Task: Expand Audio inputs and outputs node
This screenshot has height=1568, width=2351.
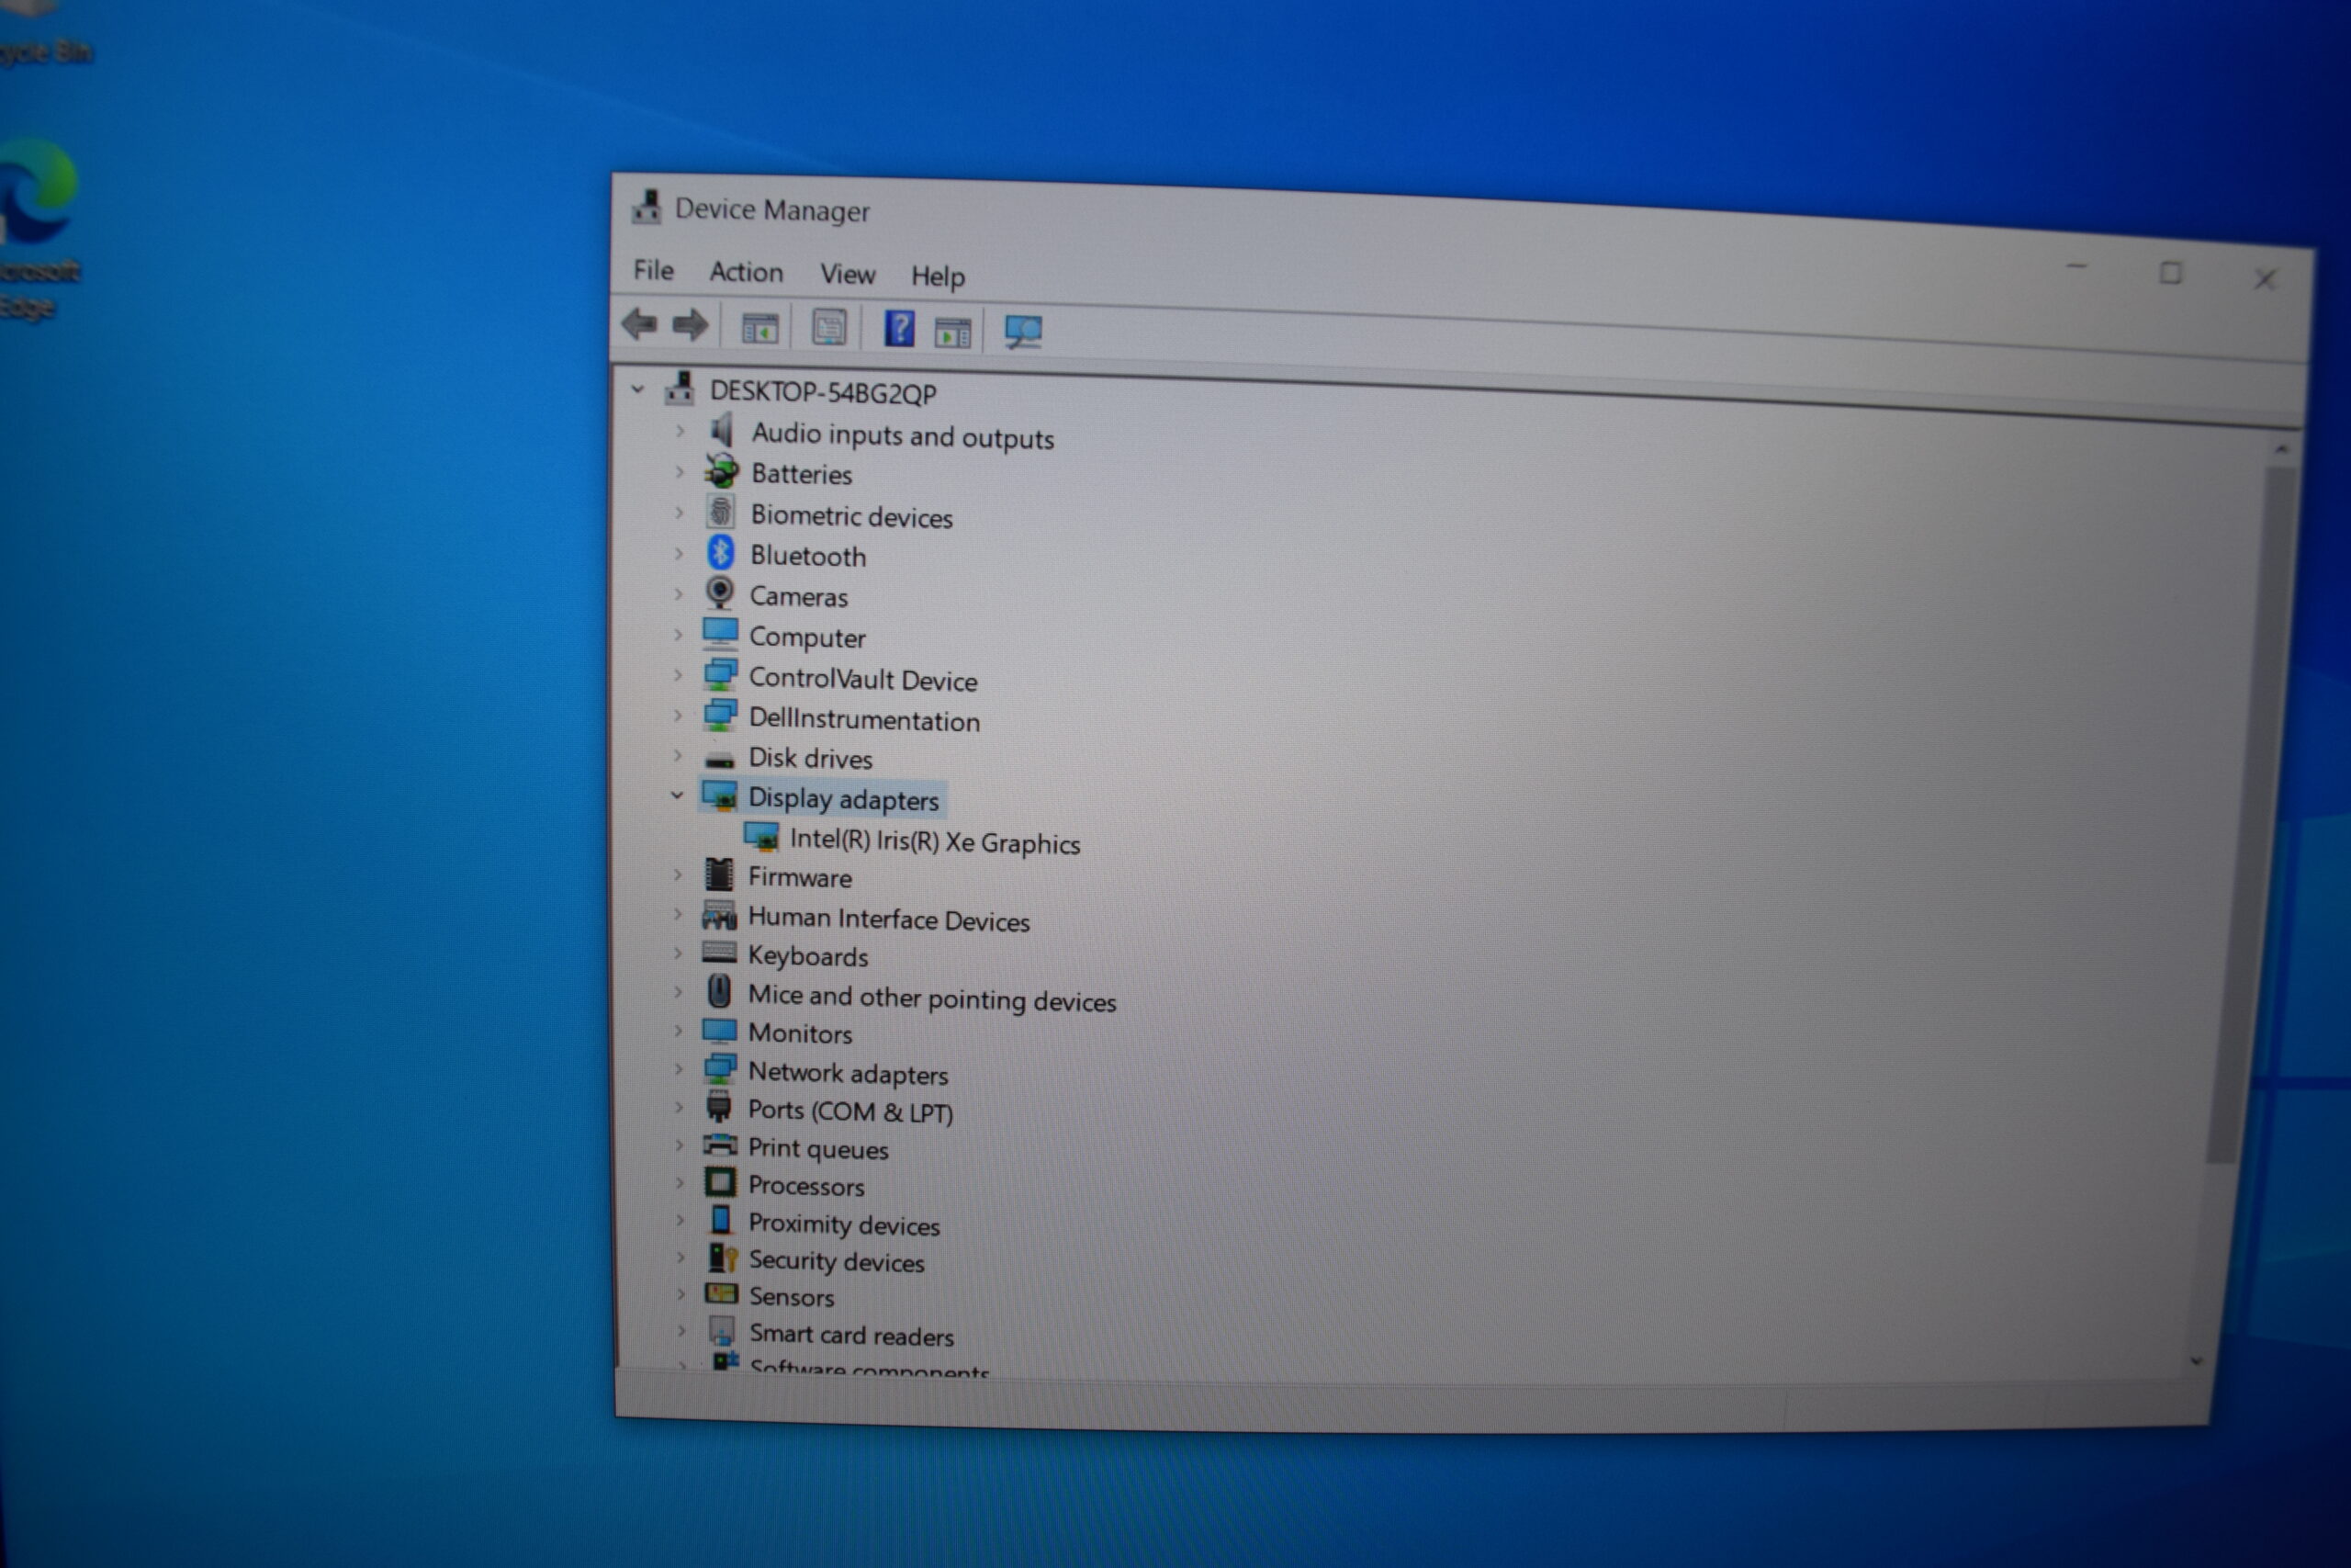Action: coord(680,431)
